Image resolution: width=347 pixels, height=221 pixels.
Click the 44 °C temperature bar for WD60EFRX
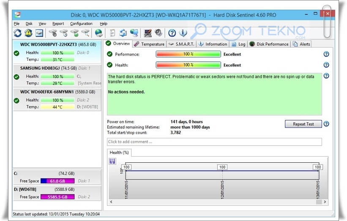pos(57,107)
